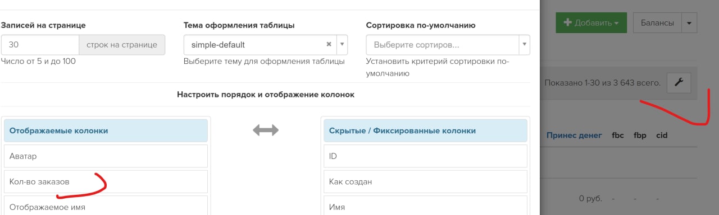
Task: Click the Балансы button
Action: 657,23
